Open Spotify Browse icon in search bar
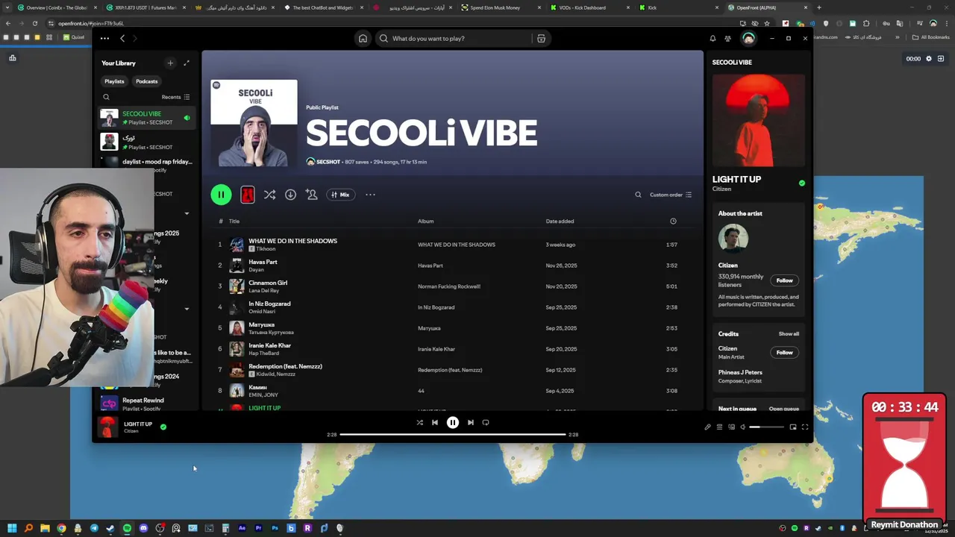The height and width of the screenshot is (537, 955). point(541,39)
